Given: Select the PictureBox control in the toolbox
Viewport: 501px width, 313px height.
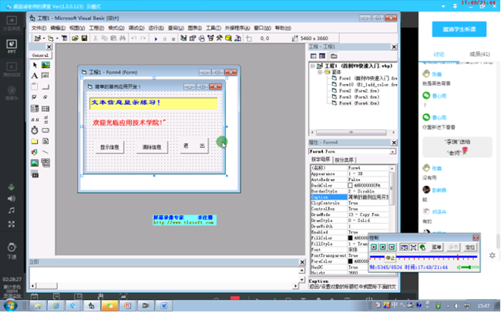Looking at the screenshot, I should tap(45, 66).
